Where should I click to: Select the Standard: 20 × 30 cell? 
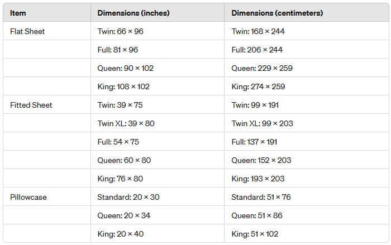tap(128, 197)
